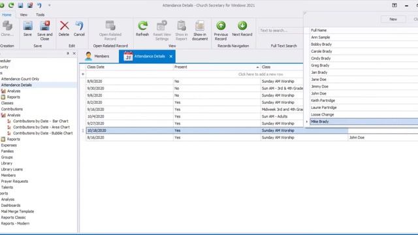The width and height of the screenshot is (418, 235).
Task: Select the Attendance Details document tab
Action: (147, 56)
